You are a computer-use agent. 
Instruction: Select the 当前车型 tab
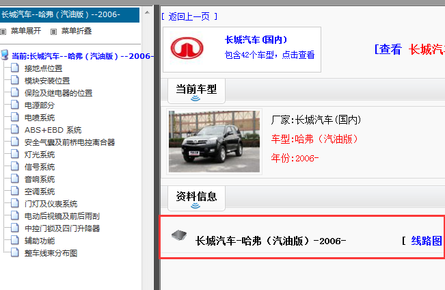(x=196, y=91)
